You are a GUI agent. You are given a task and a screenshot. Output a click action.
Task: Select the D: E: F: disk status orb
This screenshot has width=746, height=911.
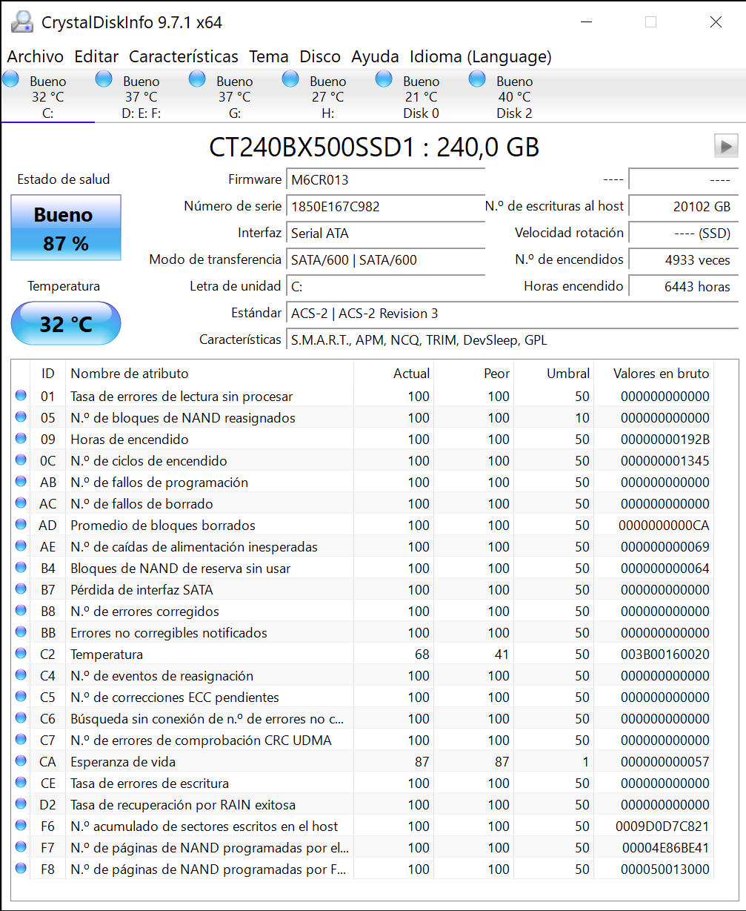104,79
